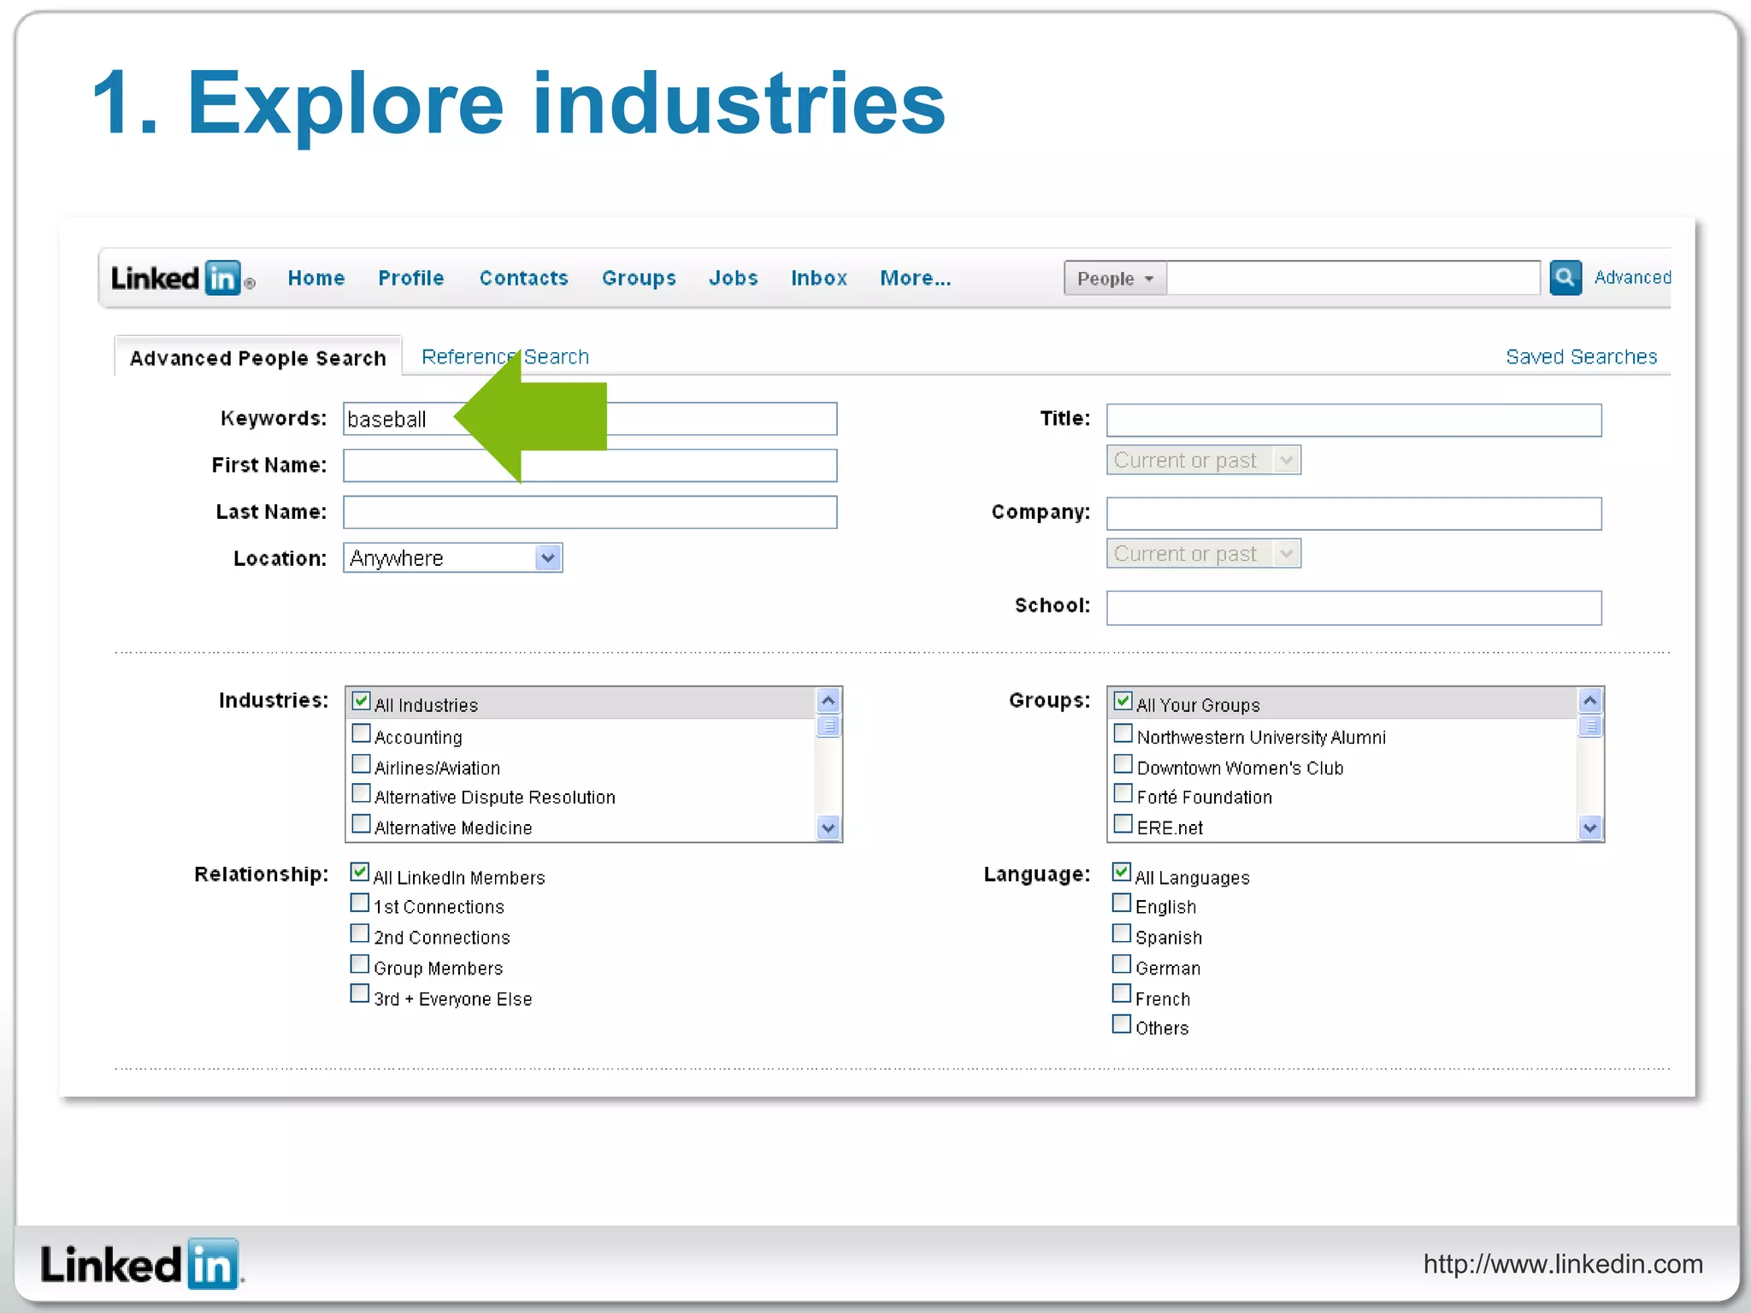1751x1313 pixels.
Task: Check the Airlines/Aviation industry box
Action: (361, 764)
